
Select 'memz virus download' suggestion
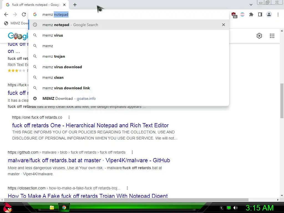click(129, 67)
